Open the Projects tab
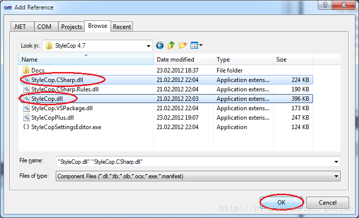The height and width of the screenshot is (218, 359). click(x=71, y=27)
